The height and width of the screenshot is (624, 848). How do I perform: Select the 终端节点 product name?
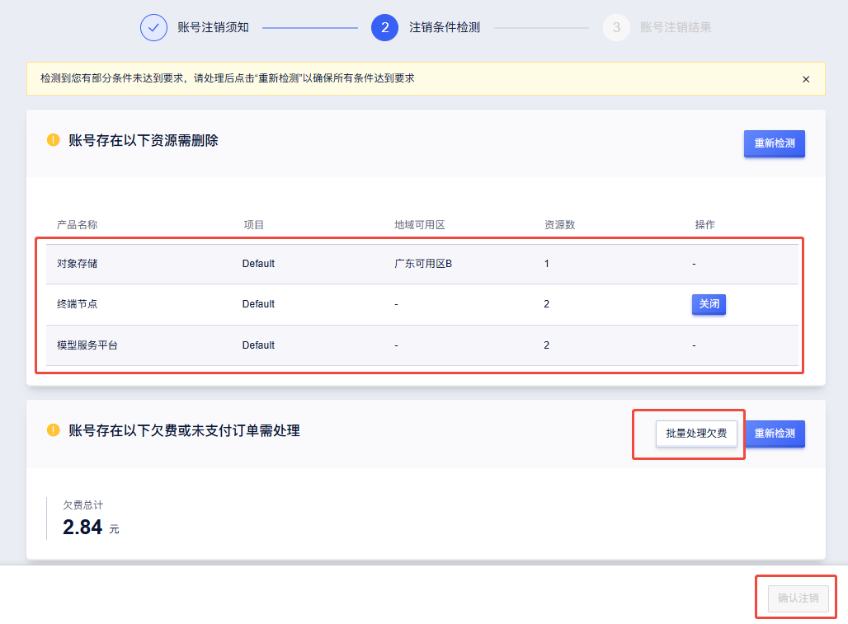click(x=78, y=304)
